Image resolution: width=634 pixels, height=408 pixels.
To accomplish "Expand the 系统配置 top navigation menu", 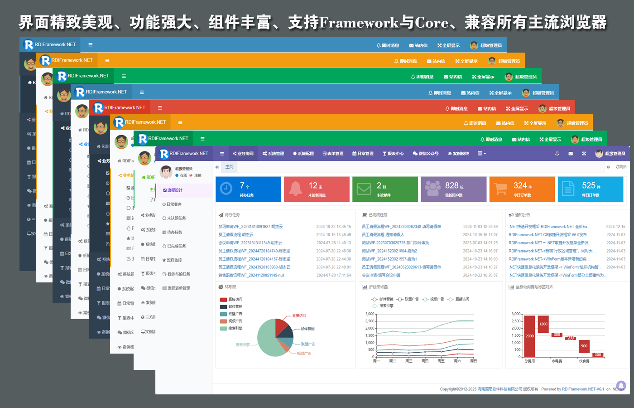I will point(303,154).
